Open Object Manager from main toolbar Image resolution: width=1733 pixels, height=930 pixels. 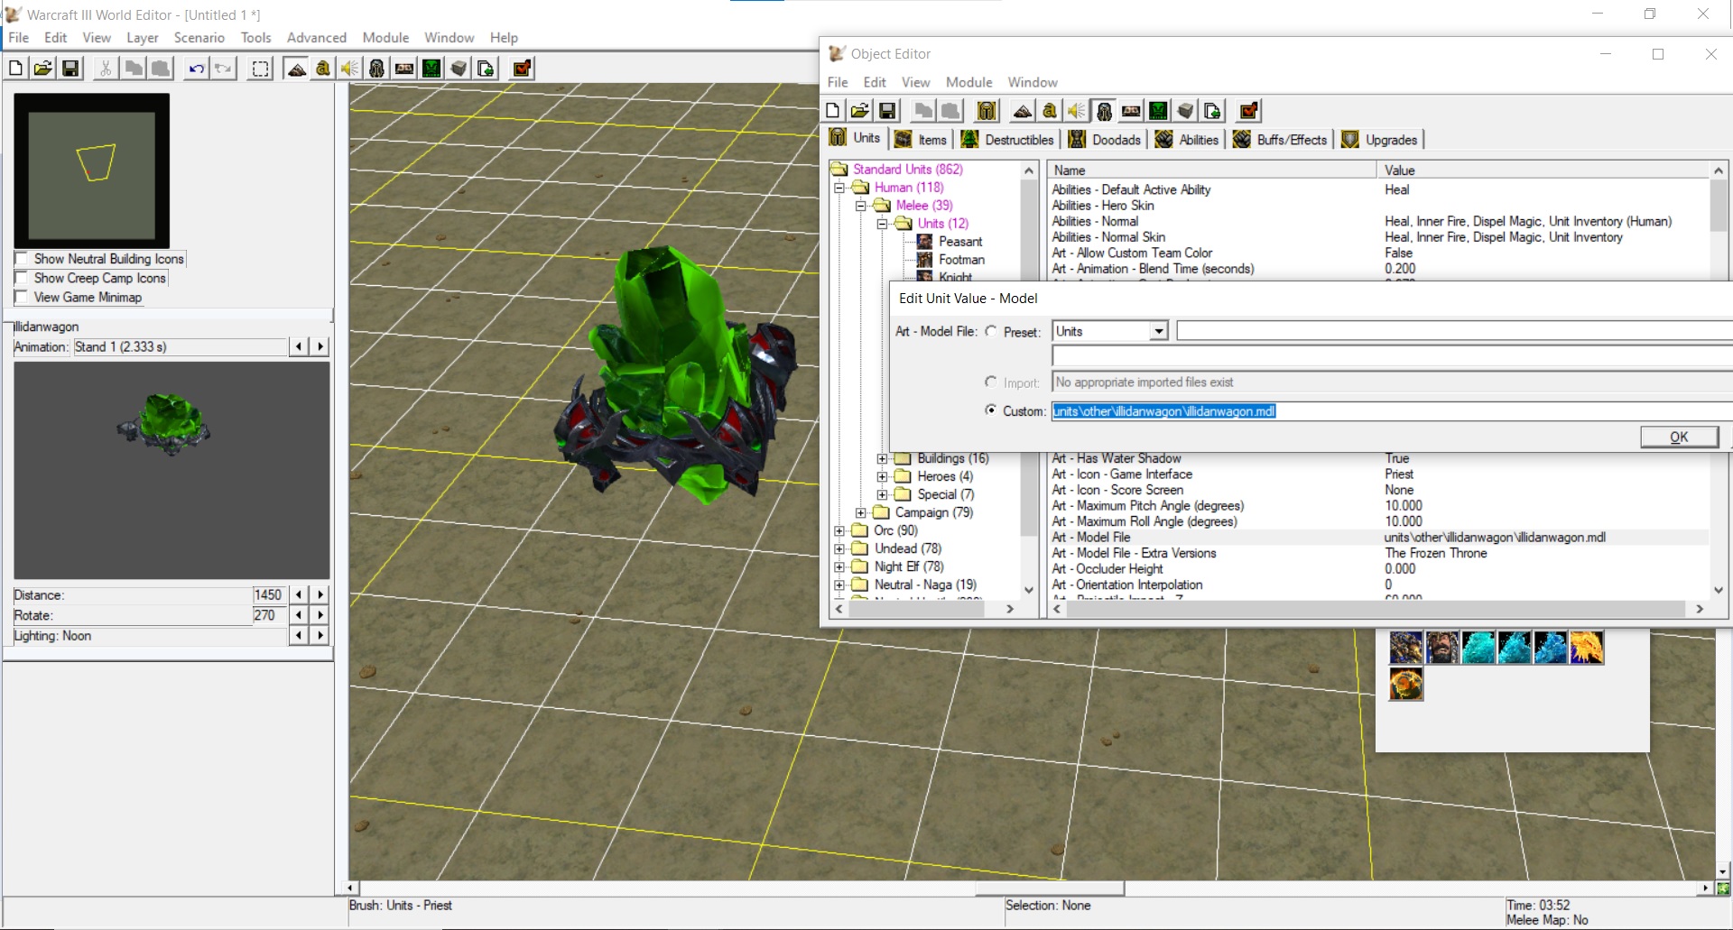point(459,69)
